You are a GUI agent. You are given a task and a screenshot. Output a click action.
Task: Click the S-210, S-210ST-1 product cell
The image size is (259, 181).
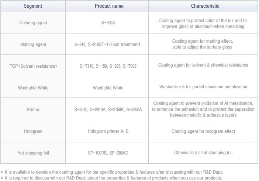point(107,44)
